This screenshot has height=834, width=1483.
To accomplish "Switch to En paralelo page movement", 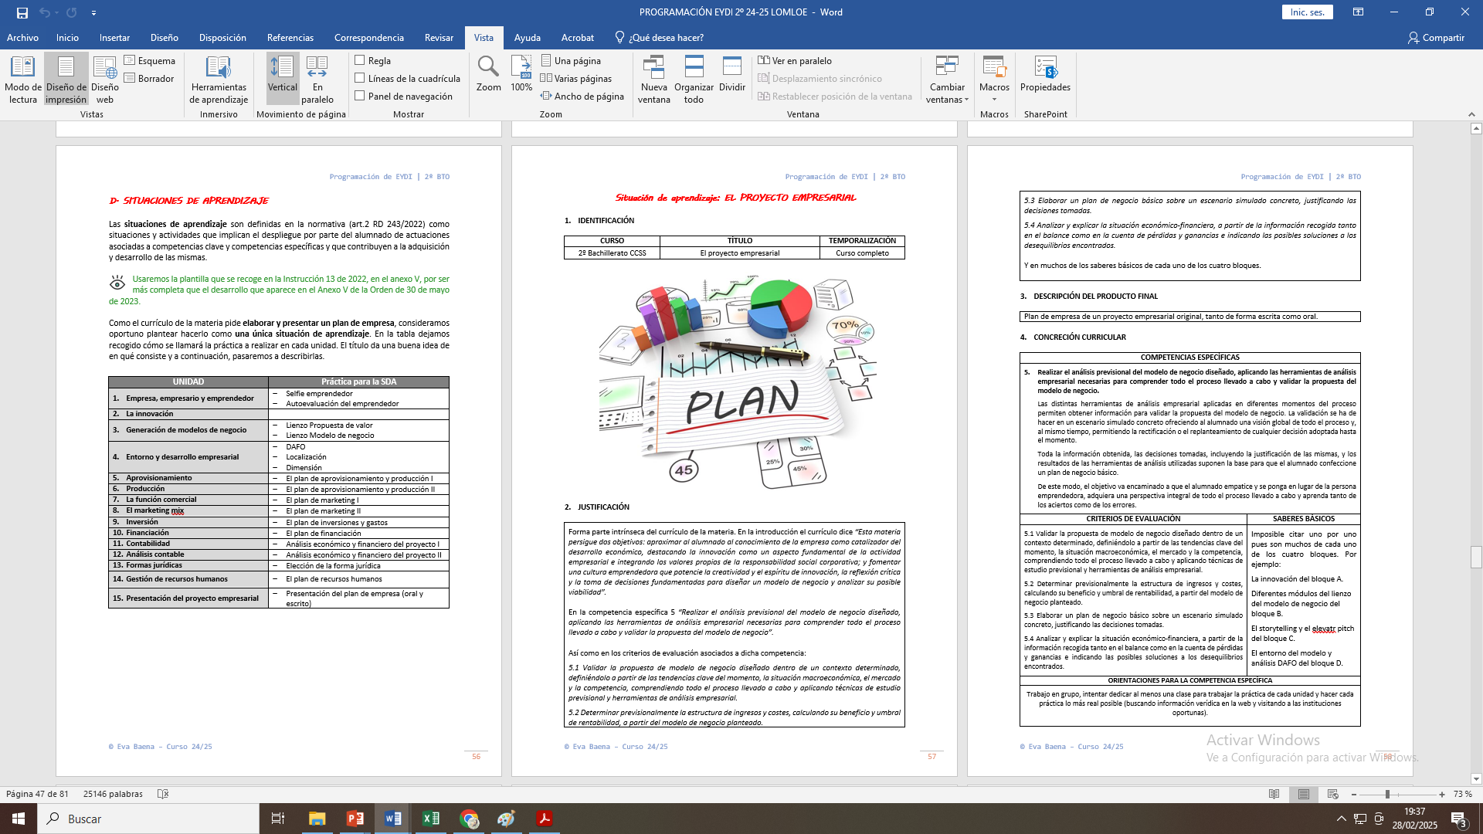I will pyautogui.click(x=317, y=78).
